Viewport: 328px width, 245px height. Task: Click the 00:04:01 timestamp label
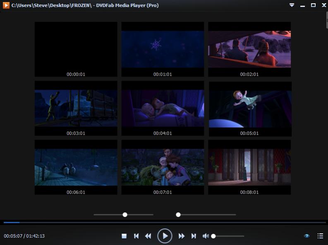[x=163, y=133]
